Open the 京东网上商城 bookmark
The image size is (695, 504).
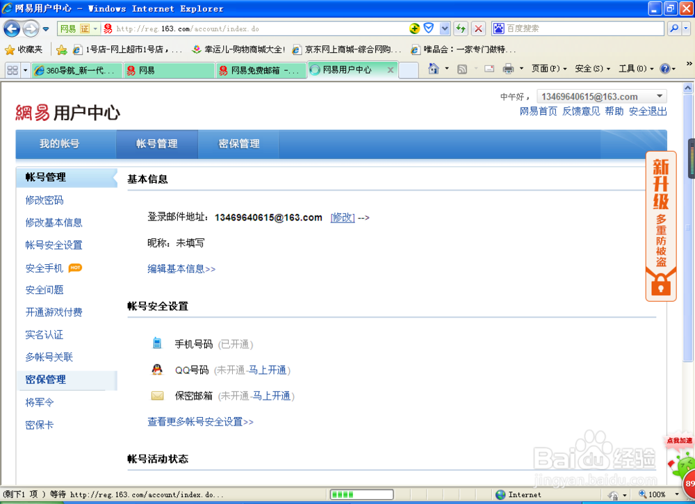coord(347,49)
